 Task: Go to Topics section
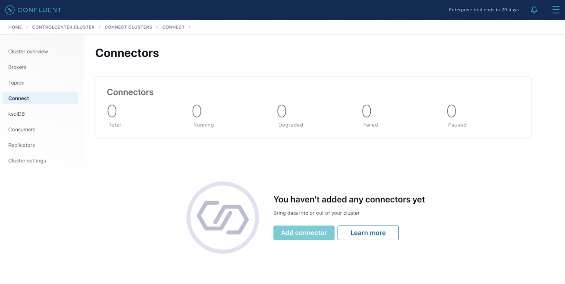point(16,83)
